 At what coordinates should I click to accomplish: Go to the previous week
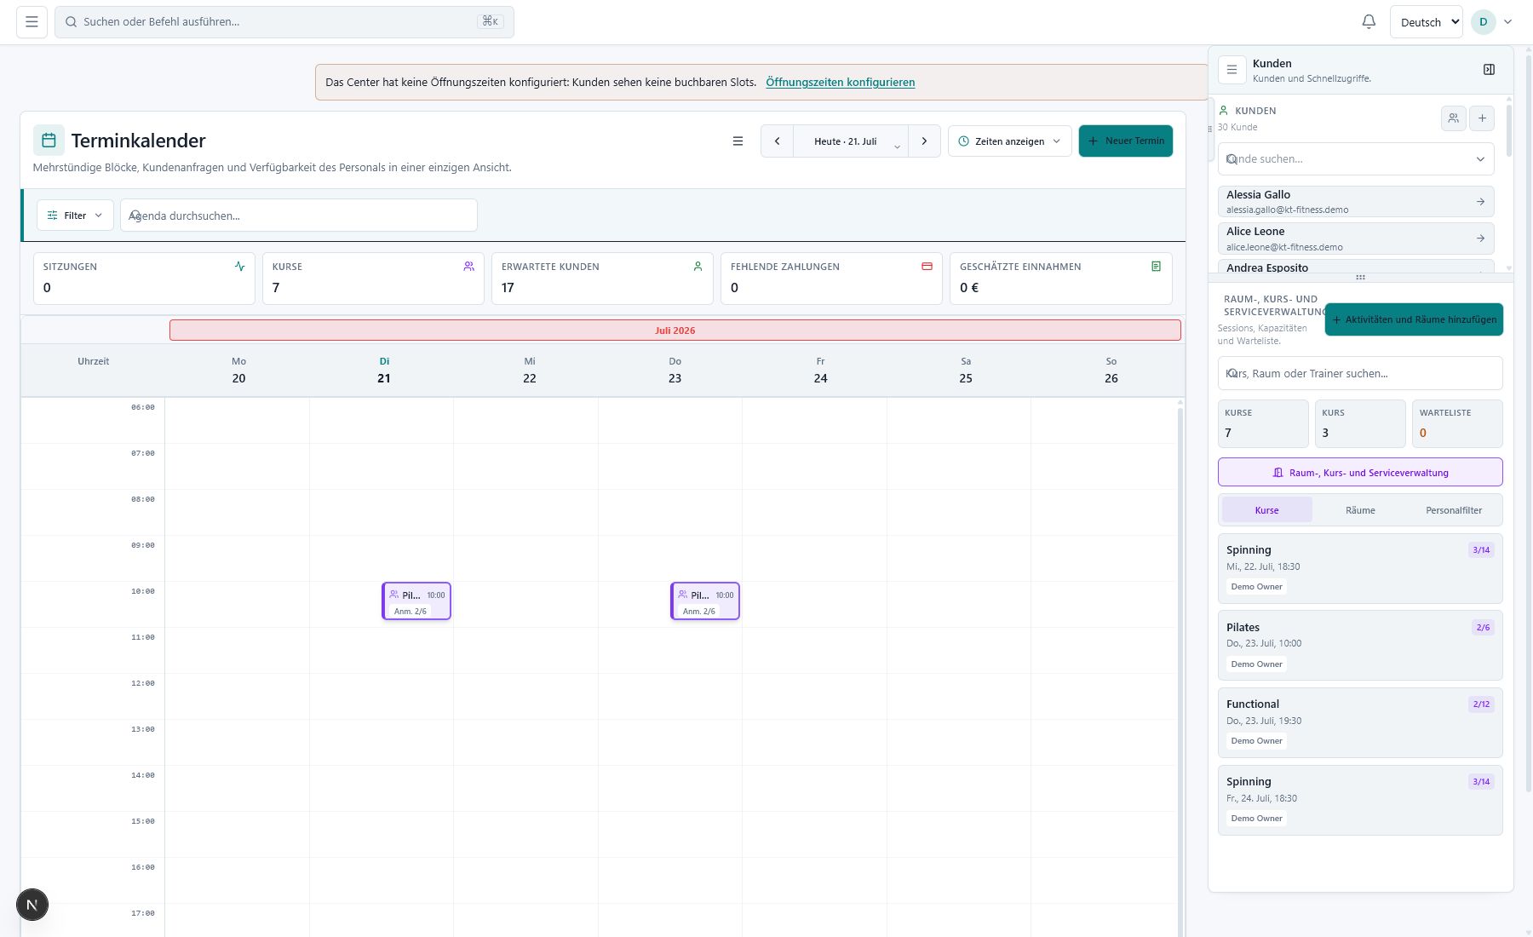click(x=777, y=141)
